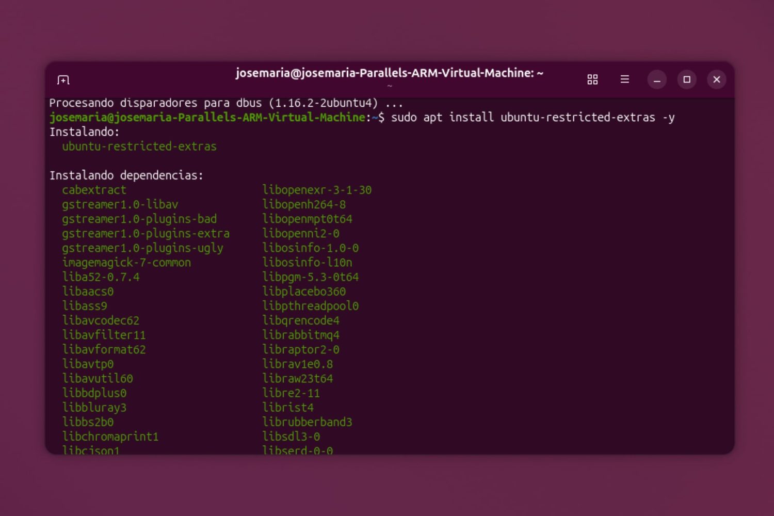Click the 'gstreamer1.0-libav' entry
774x516 pixels.
point(120,204)
